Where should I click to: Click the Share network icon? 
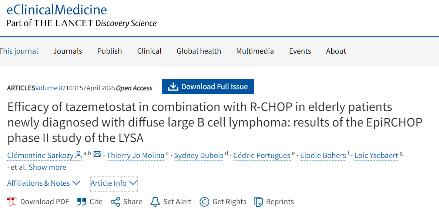coord(115,202)
